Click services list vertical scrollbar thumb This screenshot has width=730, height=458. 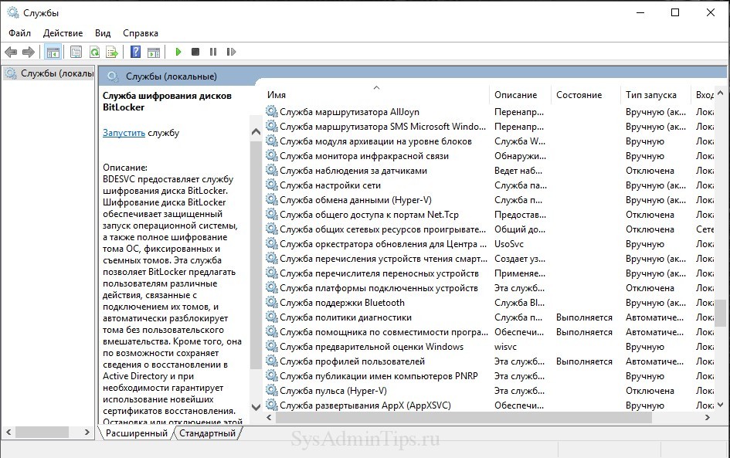click(720, 313)
